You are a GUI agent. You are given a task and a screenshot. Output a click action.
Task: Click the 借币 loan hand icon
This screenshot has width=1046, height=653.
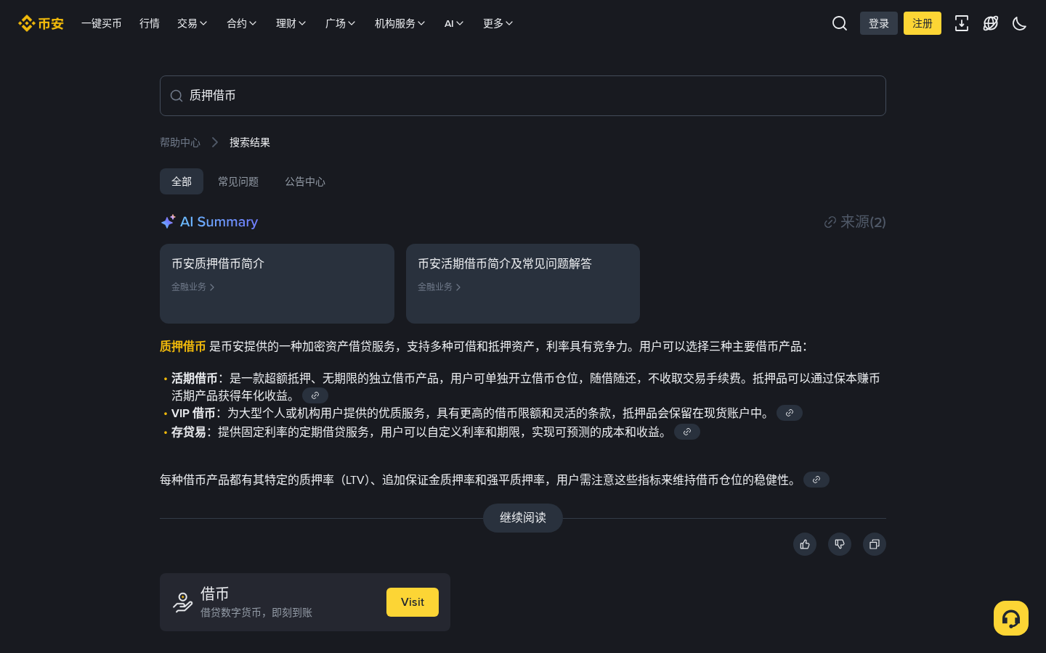(x=183, y=602)
